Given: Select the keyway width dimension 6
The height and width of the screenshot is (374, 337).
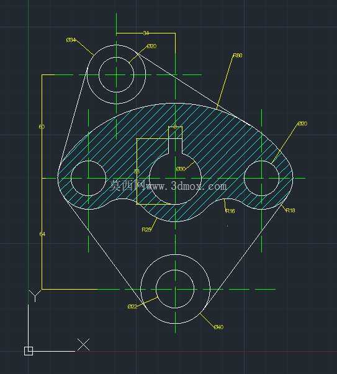Looking at the screenshot, I should coord(175,127).
